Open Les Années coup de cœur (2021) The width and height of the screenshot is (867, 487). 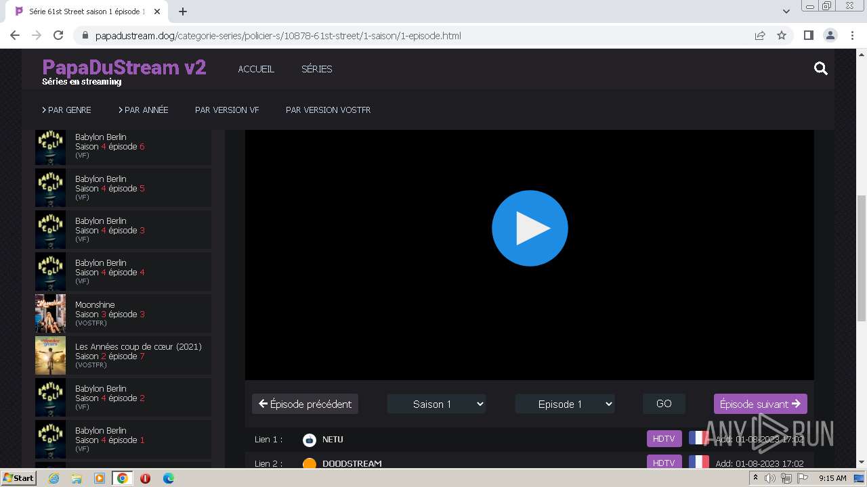pyautogui.click(x=123, y=356)
